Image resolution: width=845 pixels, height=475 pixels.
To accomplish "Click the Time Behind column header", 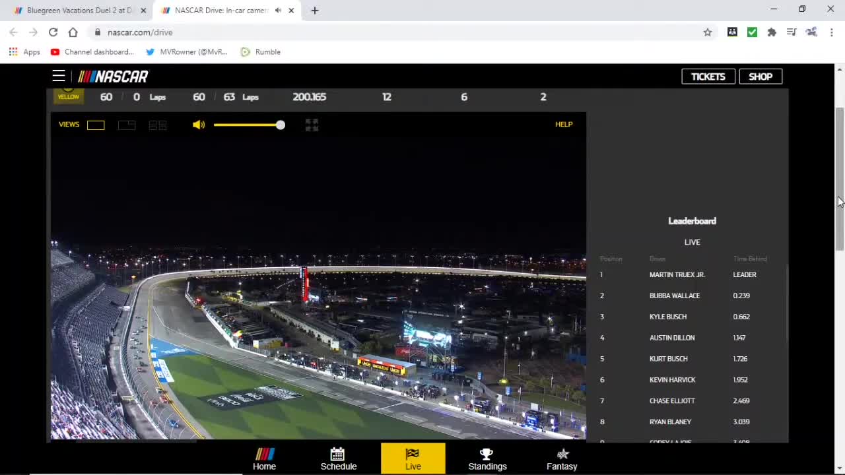I will pyautogui.click(x=750, y=259).
